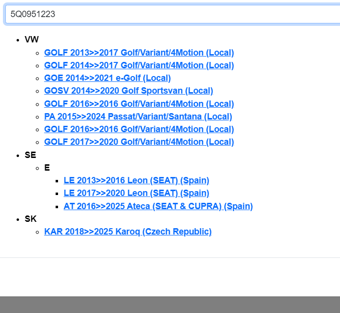Viewport: 340px width, 313px height.
Task: Click the SK brand heading
Action: point(30,219)
